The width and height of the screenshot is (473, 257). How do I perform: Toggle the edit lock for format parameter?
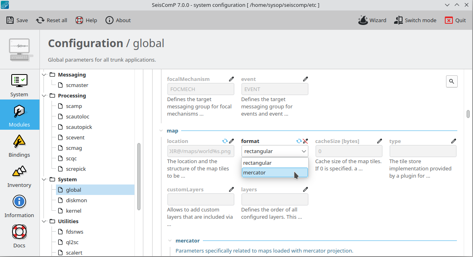point(306,141)
